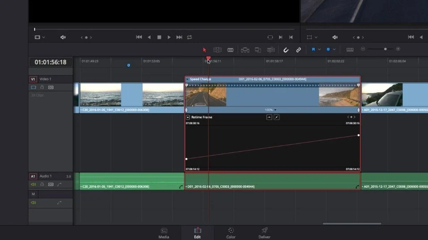Add a blue flag to clip

pos(314,49)
